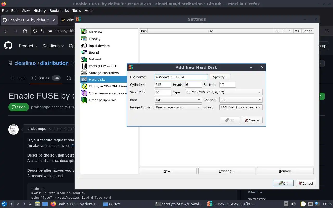Select Other removable devices icon
333x208 pixels.
click(84, 93)
